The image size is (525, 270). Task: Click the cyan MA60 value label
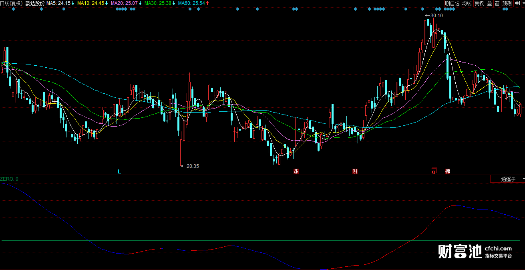[x=191, y=3]
